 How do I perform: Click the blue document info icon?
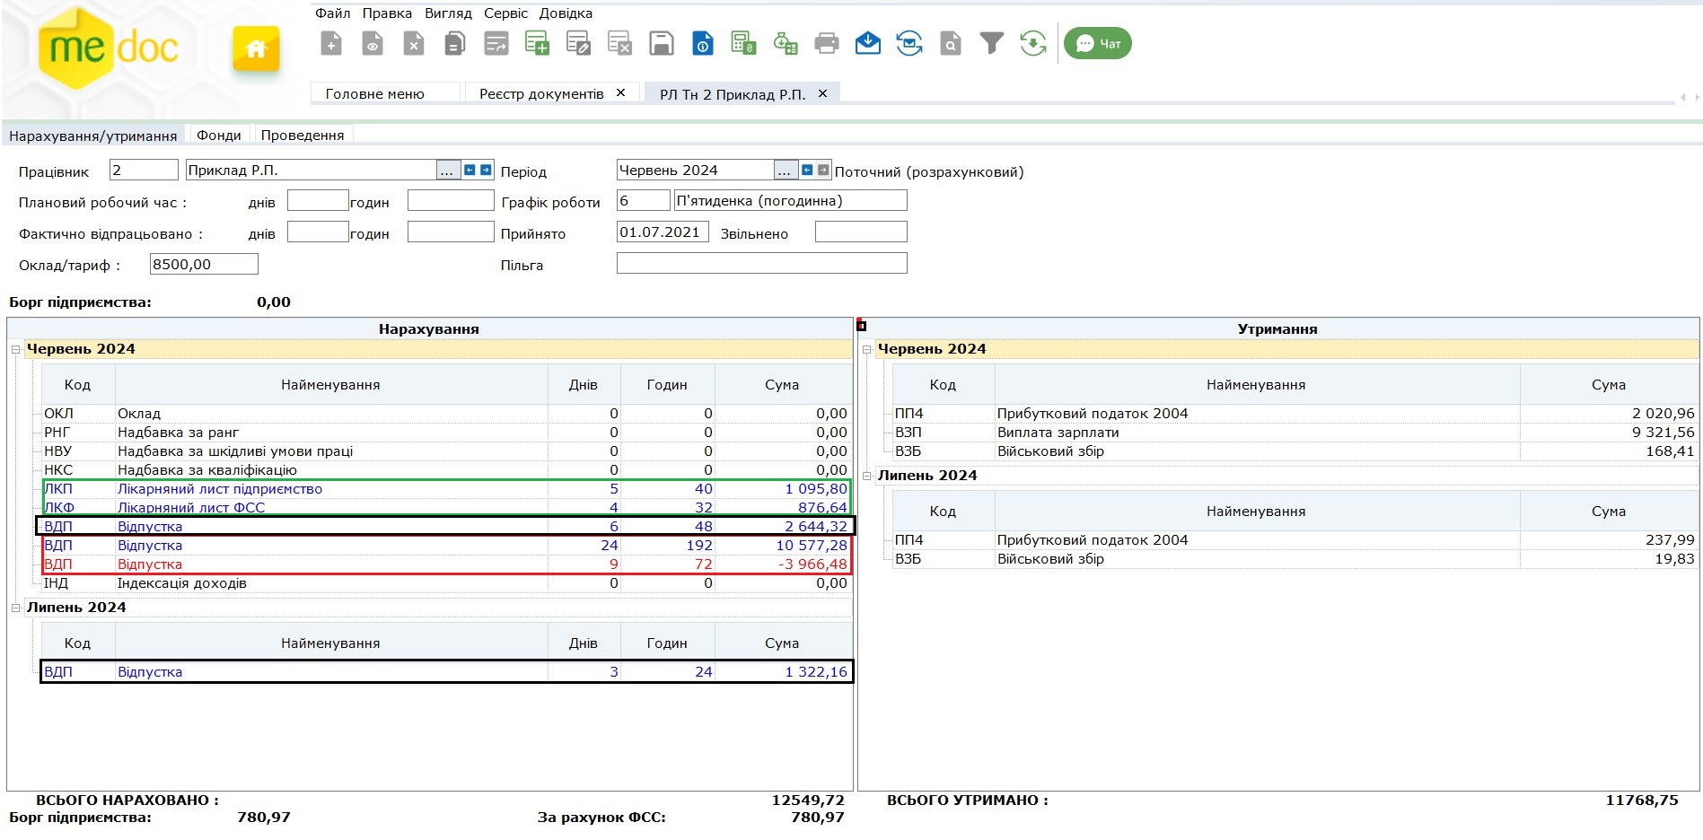(x=702, y=43)
